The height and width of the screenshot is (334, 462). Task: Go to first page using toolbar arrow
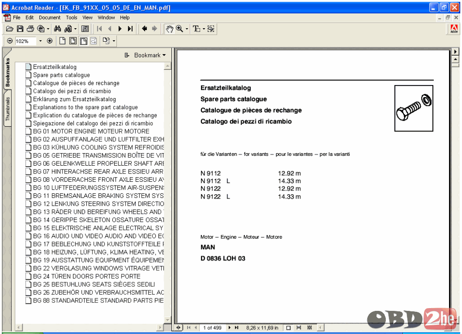(x=100, y=29)
